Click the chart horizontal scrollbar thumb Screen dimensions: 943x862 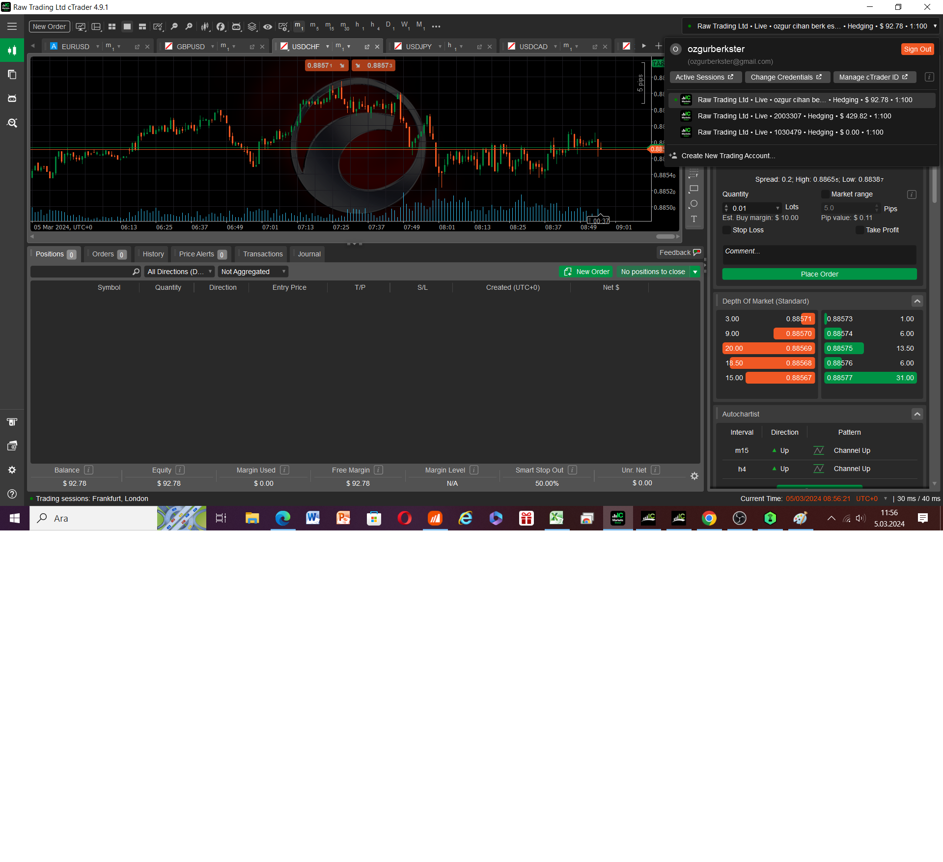pyautogui.click(x=666, y=236)
